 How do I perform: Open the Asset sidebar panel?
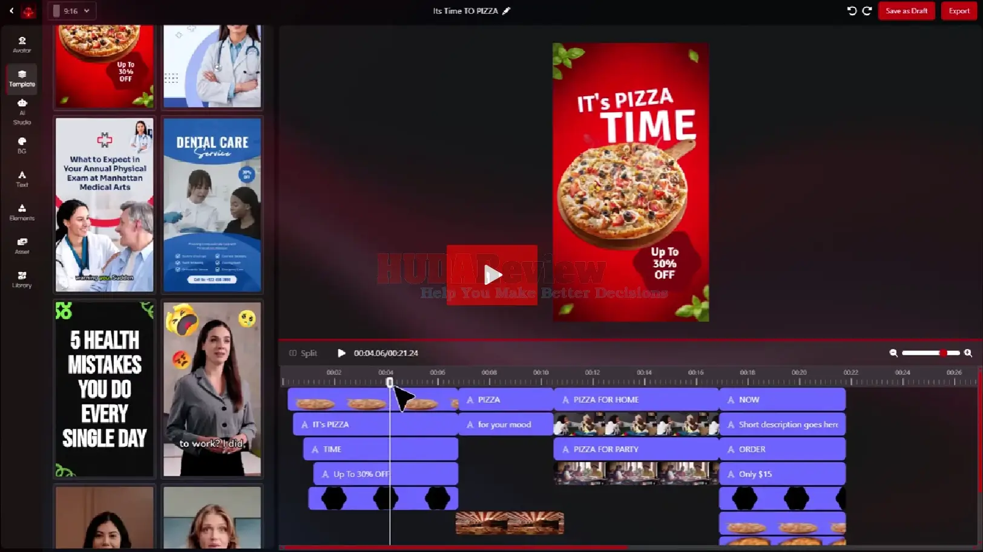(22, 246)
